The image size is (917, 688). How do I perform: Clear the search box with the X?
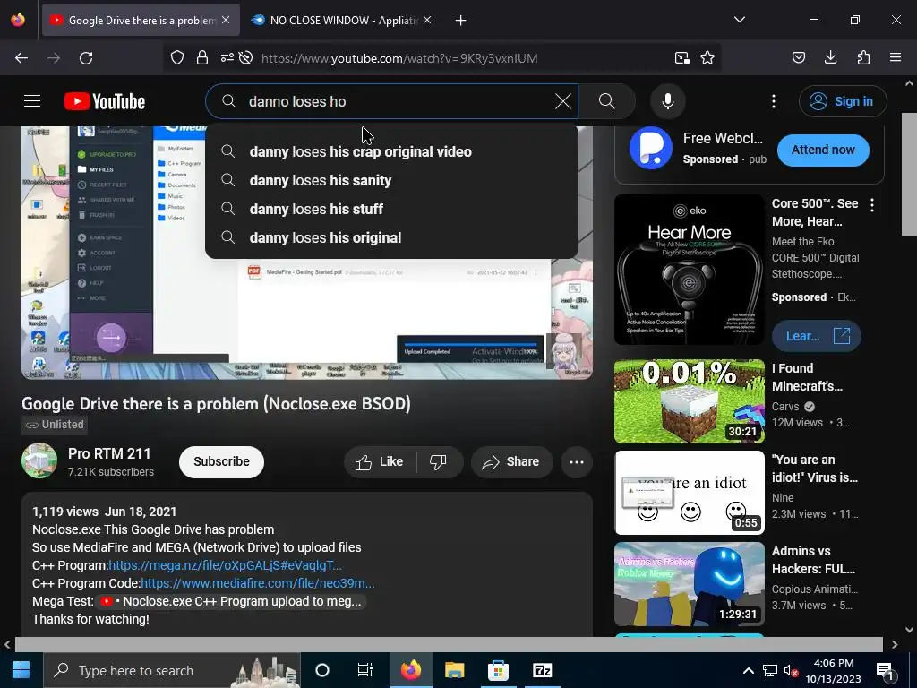[x=562, y=101]
